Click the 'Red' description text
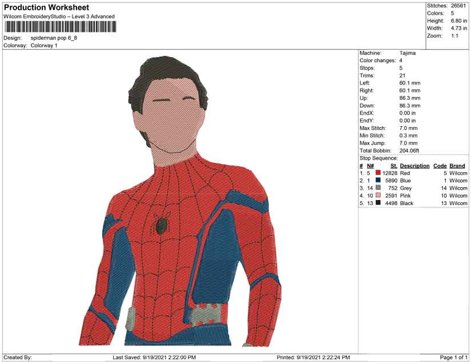The width and height of the screenshot is (471, 362). (x=405, y=173)
